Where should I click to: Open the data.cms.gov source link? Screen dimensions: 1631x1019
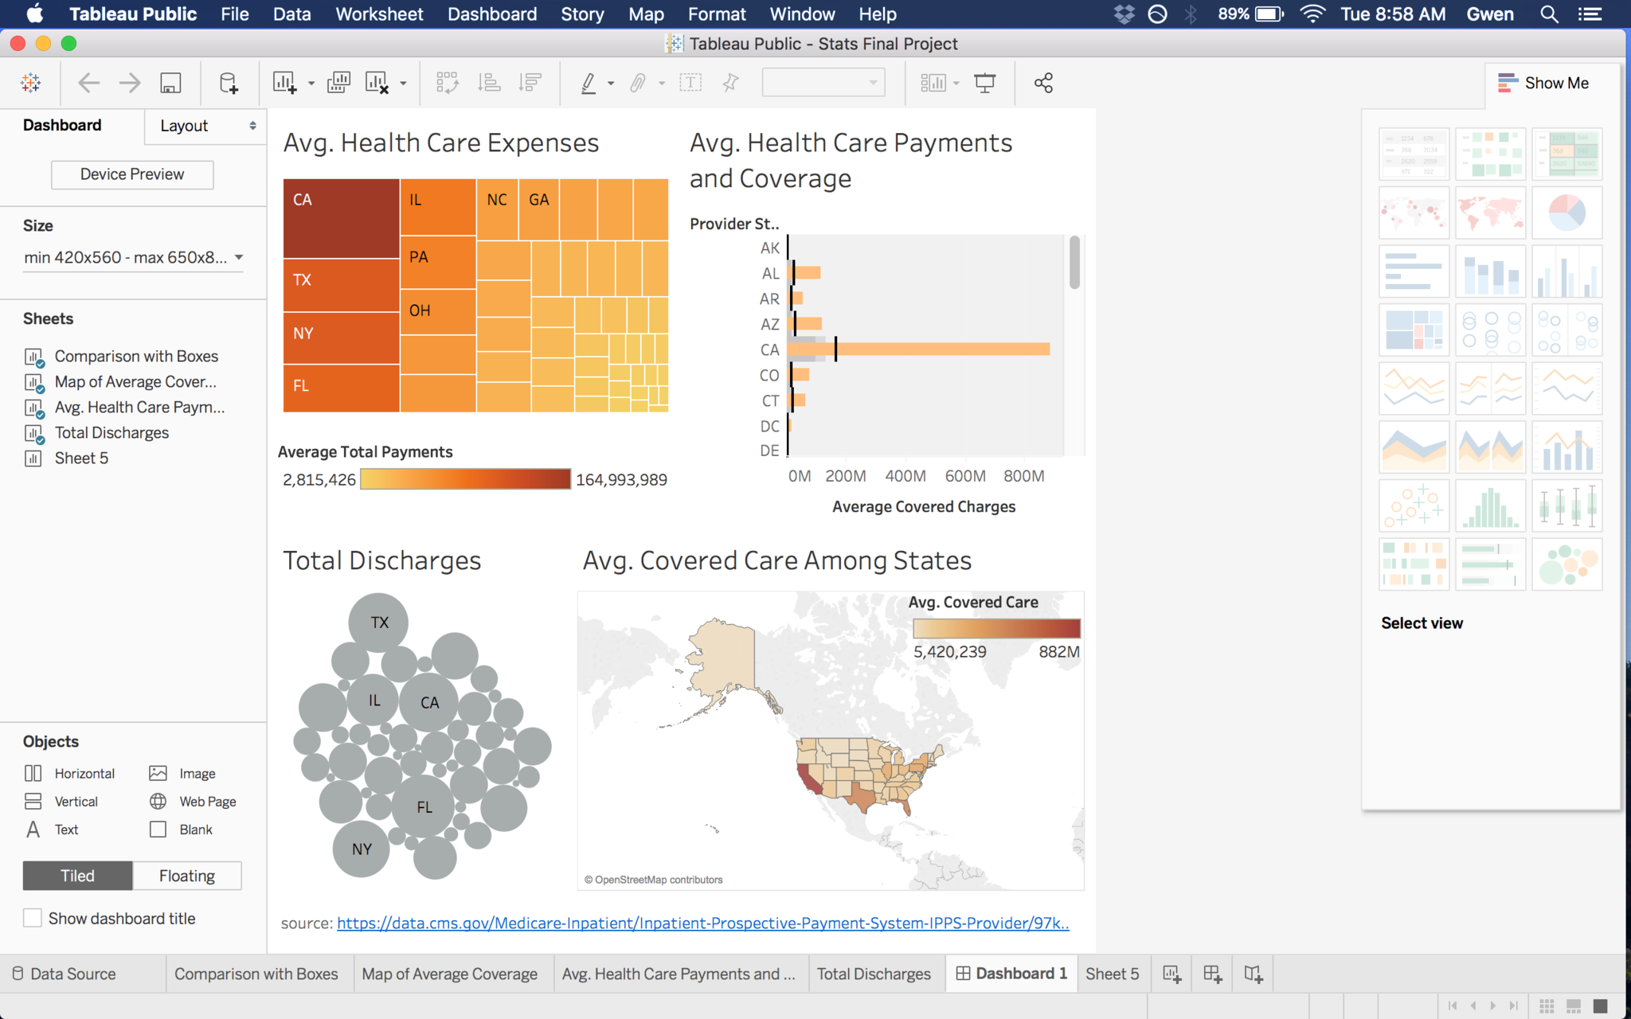(702, 923)
